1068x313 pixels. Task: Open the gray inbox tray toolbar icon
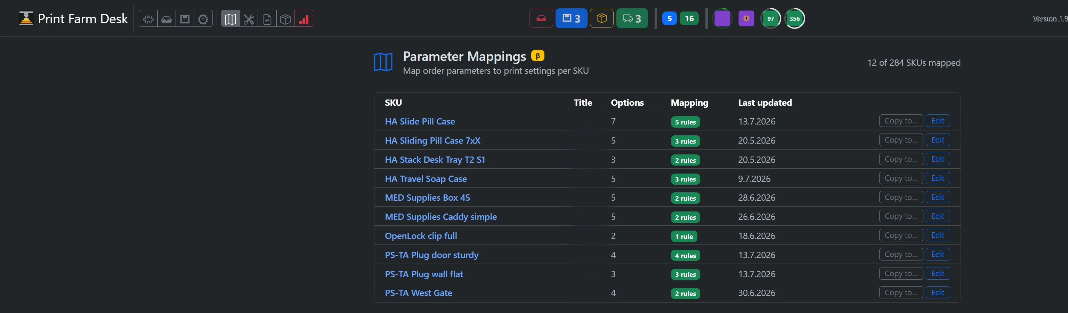click(x=166, y=19)
